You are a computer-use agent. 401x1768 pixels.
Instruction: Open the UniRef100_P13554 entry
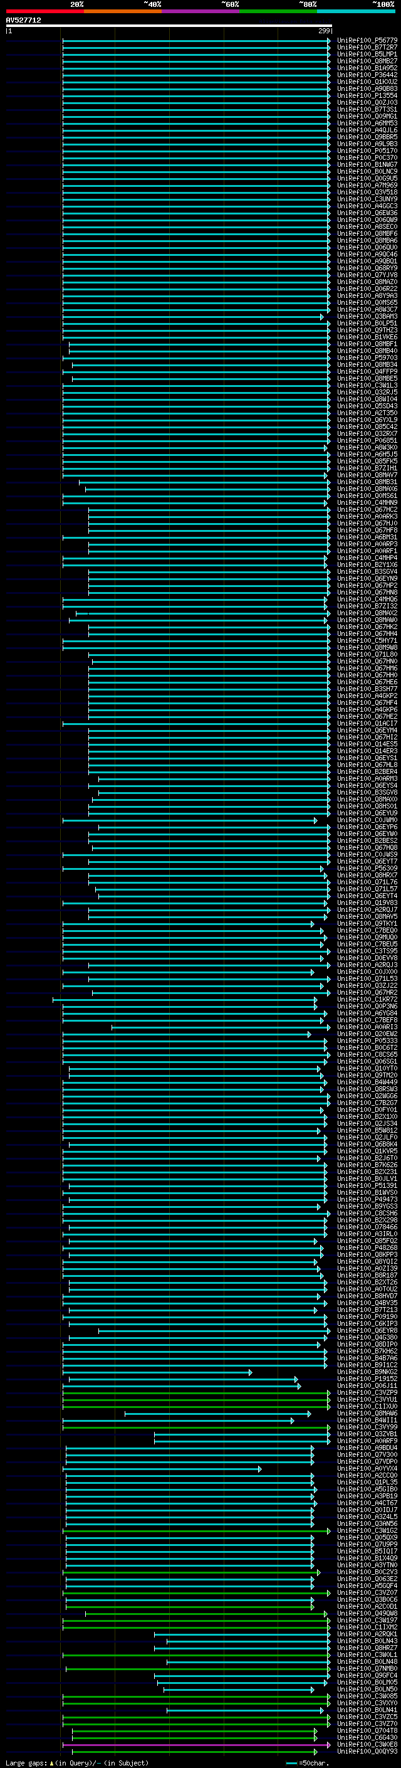(367, 95)
